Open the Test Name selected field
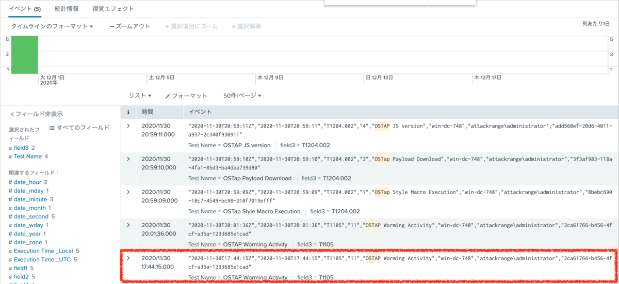The width and height of the screenshot is (619, 284). coord(28,156)
